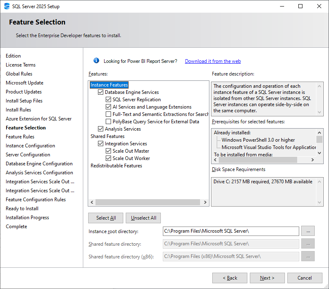
Task: Click the feature description scroll up arrow
Action: (319, 86)
